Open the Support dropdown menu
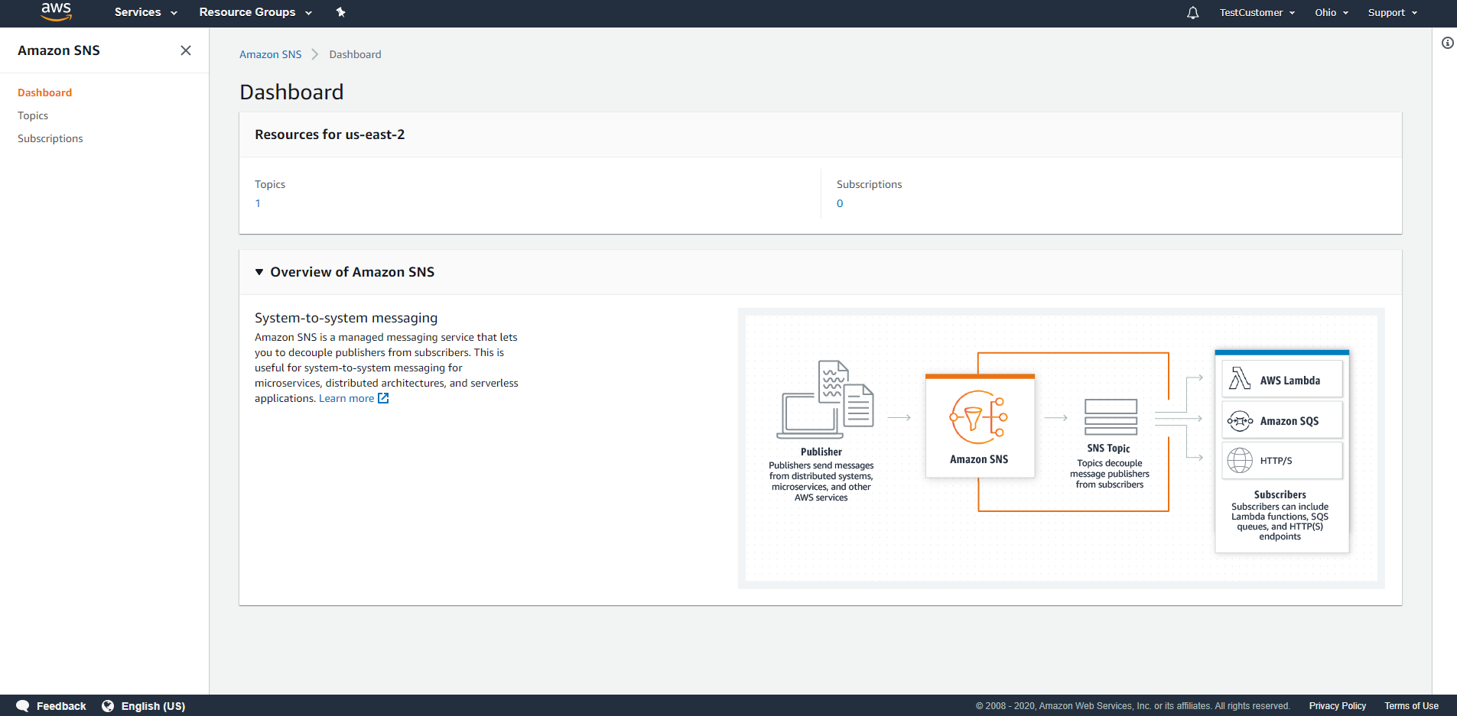The image size is (1457, 716). coord(1392,12)
